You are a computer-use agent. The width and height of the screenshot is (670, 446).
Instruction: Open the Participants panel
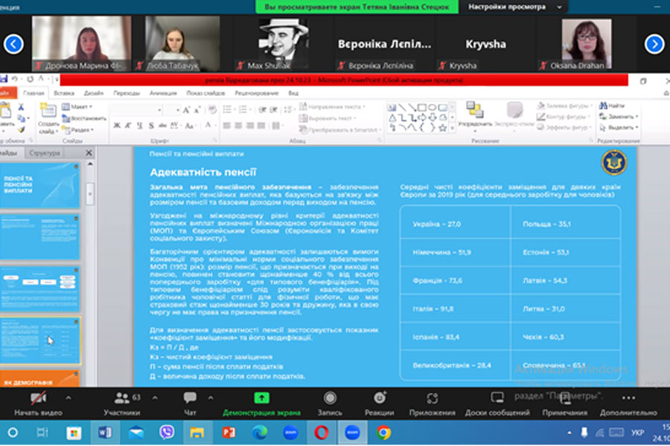tap(121, 398)
